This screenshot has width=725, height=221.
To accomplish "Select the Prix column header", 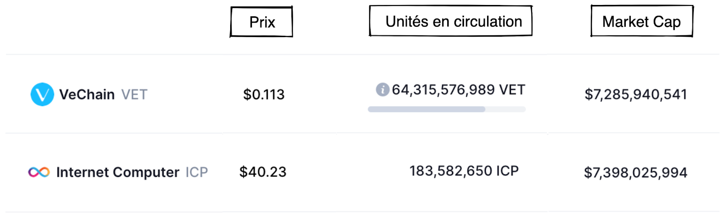I will pos(261,22).
